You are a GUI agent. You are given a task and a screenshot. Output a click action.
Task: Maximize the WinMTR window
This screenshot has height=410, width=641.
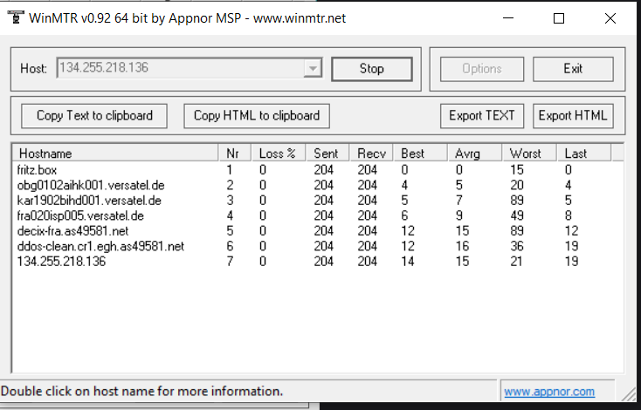559,18
